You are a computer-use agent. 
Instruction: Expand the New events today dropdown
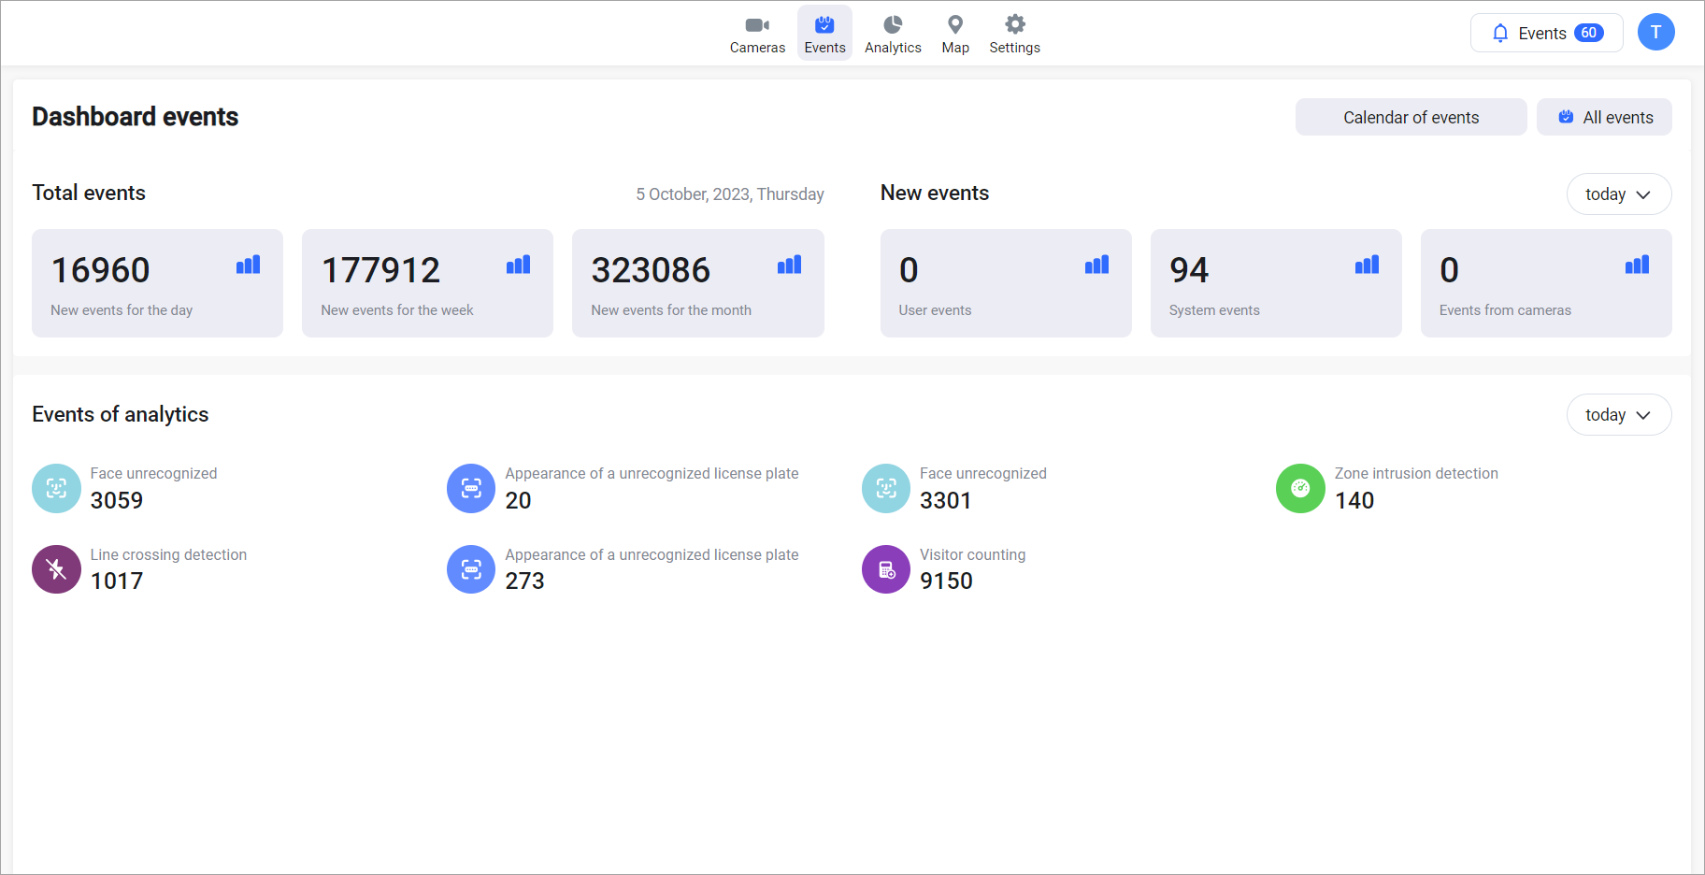point(1618,194)
